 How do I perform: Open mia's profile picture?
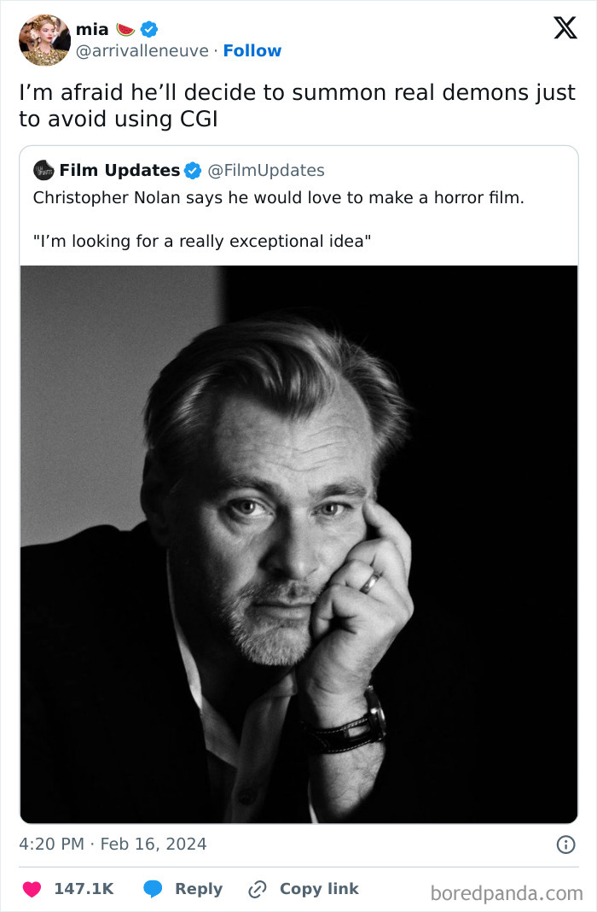tap(44, 40)
